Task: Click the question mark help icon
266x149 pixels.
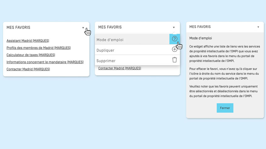Action: coord(174,39)
